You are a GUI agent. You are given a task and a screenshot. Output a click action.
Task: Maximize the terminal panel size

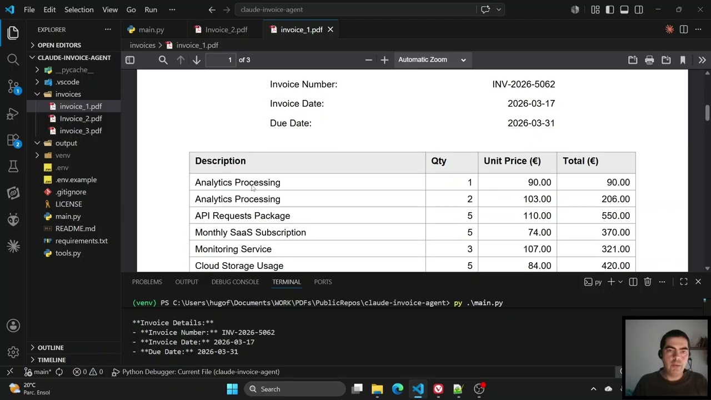point(684,282)
